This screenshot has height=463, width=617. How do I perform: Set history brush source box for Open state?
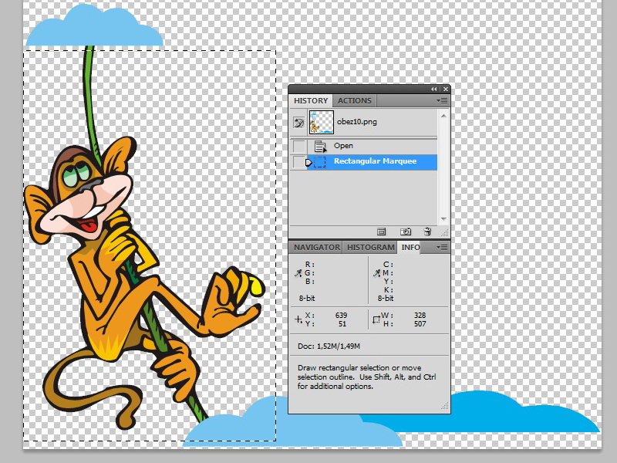pyautogui.click(x=299, y=146)
